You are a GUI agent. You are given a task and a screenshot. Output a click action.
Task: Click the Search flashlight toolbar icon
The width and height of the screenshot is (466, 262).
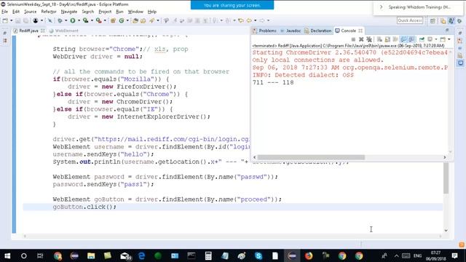(x=152, y=20)
